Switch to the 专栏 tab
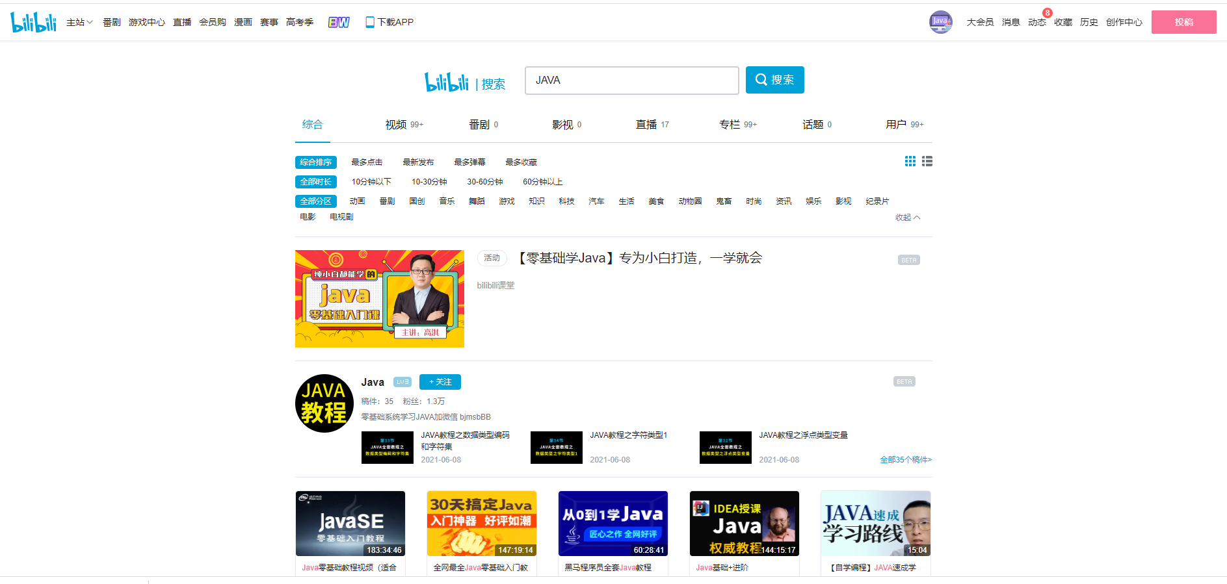This screenshot has width=1227, height=584. pyautogui.click(x=738, y=125)
